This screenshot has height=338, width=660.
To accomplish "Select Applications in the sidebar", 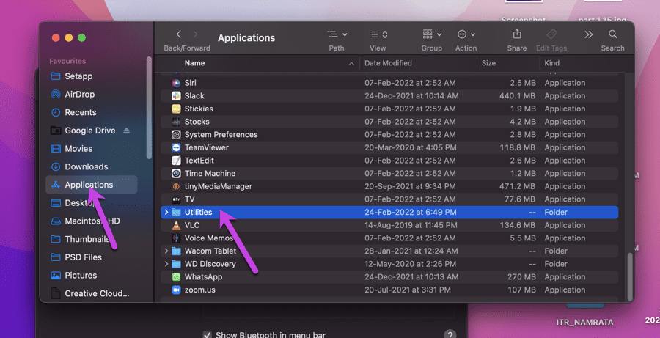I will coord(92,185).
